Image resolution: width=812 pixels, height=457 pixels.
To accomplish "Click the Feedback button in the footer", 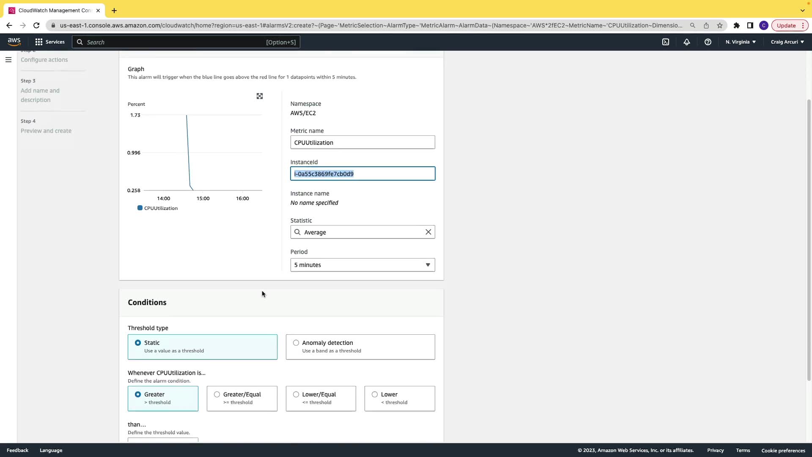I will click(17, 450).
